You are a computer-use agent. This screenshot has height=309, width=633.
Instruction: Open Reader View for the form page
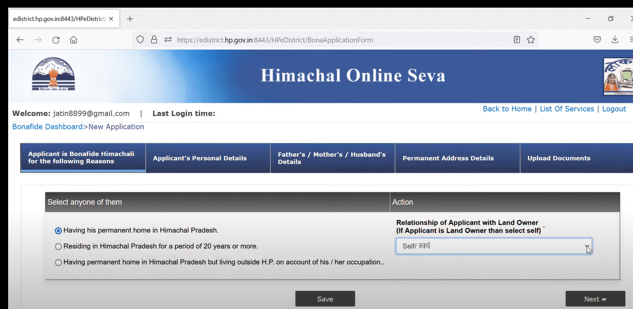pyautogui.click(x=517, y=40)
